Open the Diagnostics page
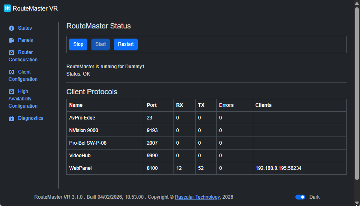 (30, 118)
